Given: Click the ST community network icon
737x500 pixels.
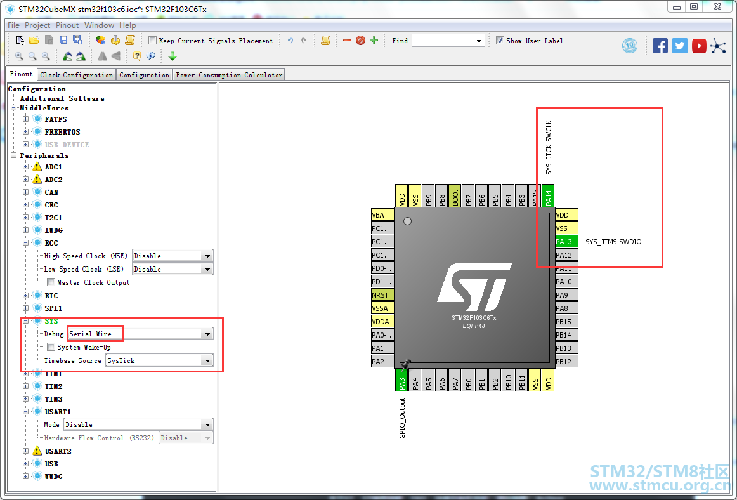Looking at the screenshot, I should pos(718,46).
